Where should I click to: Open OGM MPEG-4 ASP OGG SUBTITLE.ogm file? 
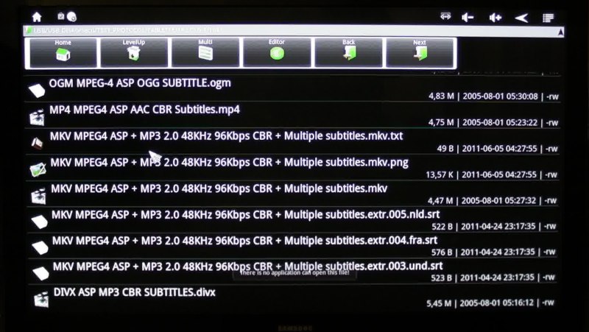click(293, 89)
